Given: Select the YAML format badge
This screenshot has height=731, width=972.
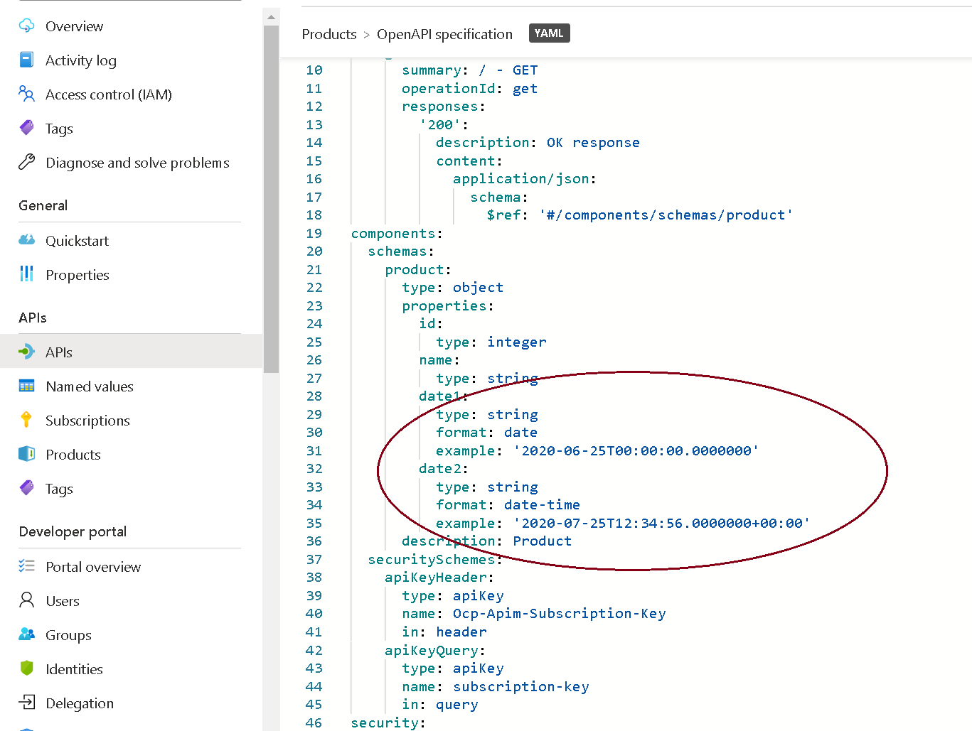Looking at the screenshot, I should point(549,33).
